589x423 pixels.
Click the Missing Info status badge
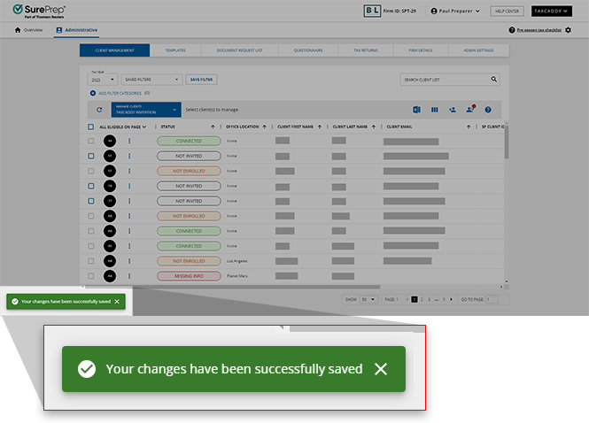(x=189, y=276)
